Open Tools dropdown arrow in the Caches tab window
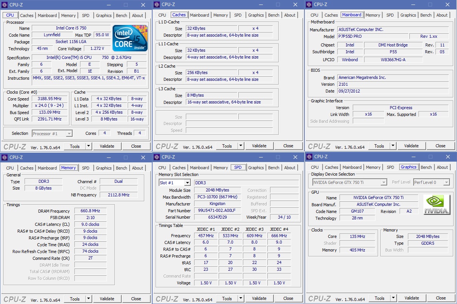457x304 pixels. 241,146
